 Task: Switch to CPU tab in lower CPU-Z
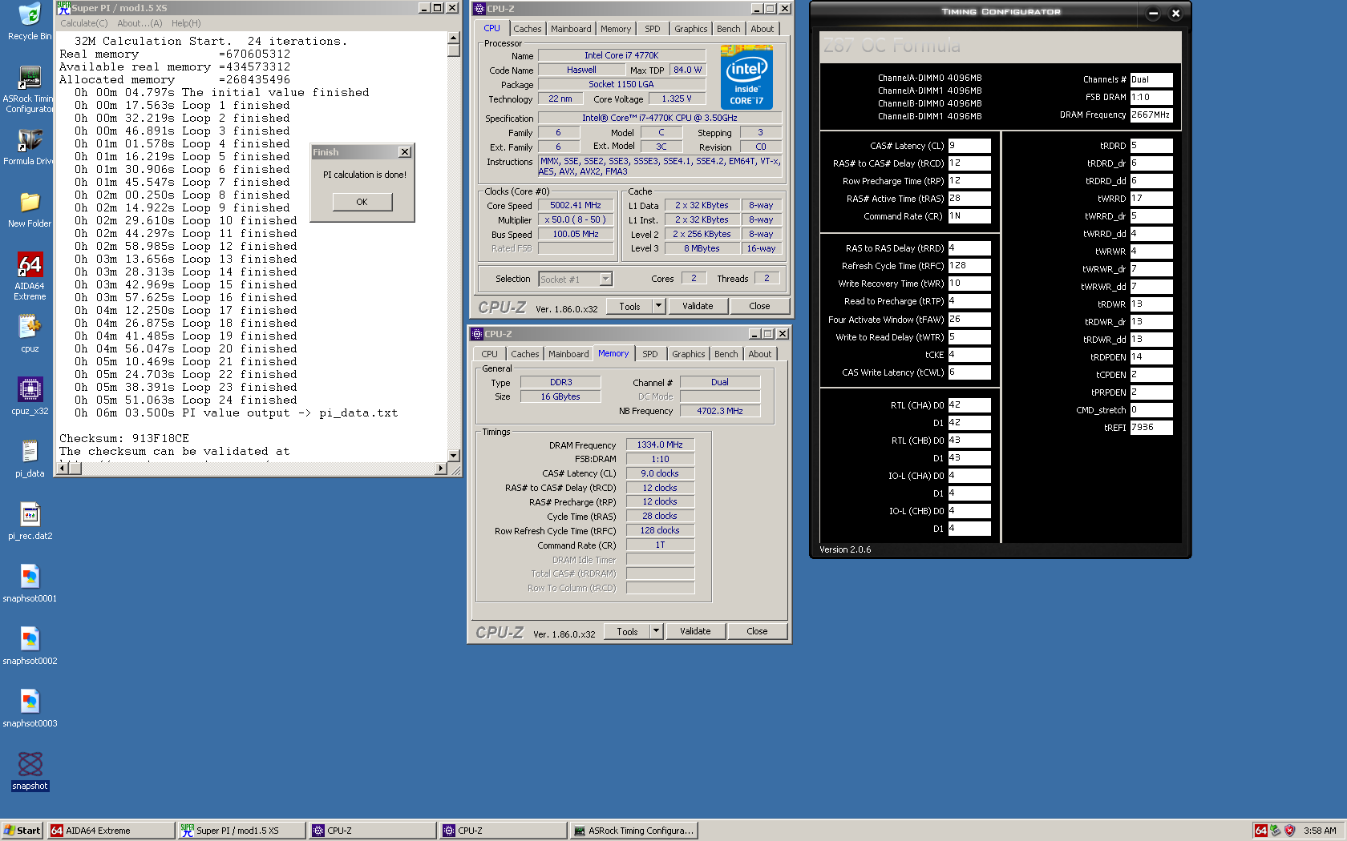click(489, 354)
